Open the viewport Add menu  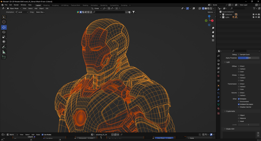(x=36, y=9)
